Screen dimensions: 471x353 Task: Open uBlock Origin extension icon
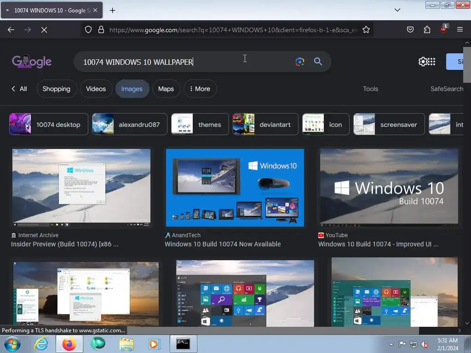point(444,29)
